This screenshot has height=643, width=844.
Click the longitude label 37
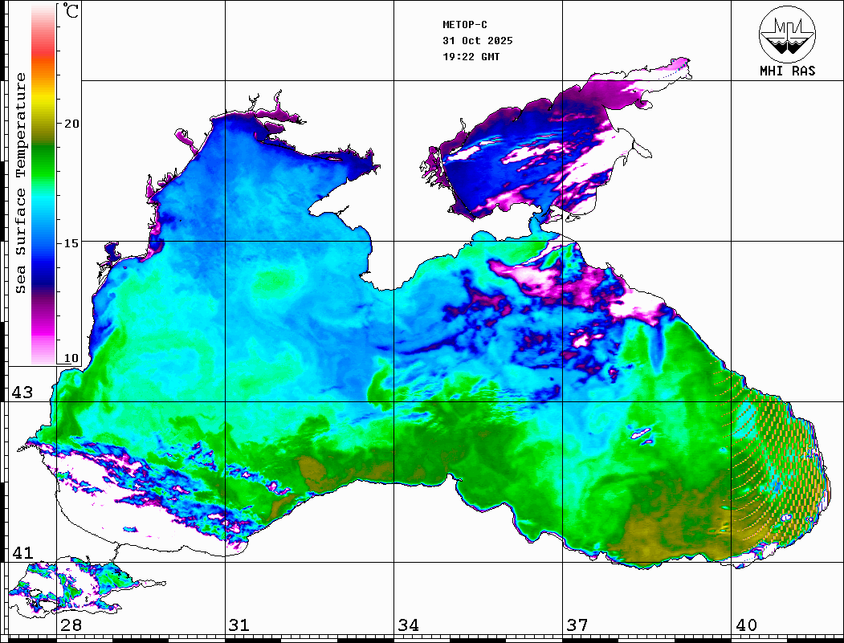(577, 625)
